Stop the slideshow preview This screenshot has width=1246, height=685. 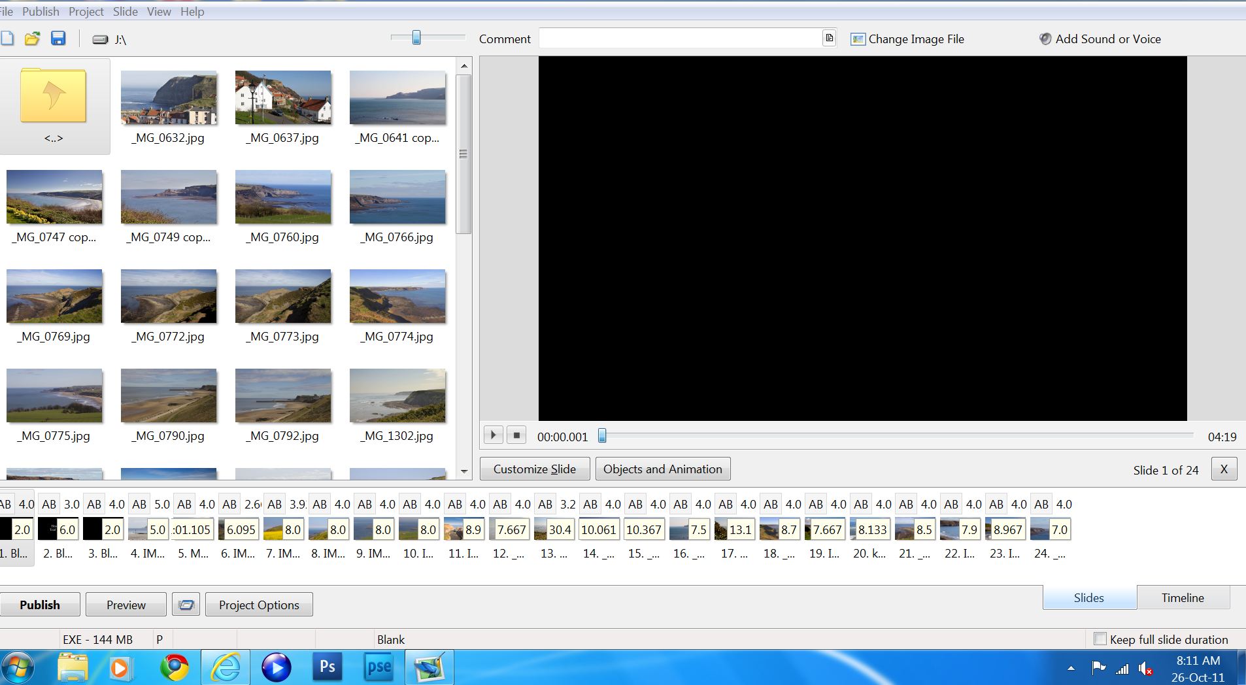coord(516,435)
